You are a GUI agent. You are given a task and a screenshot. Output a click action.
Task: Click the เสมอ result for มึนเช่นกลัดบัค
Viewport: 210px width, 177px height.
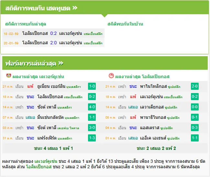point(30,117)
